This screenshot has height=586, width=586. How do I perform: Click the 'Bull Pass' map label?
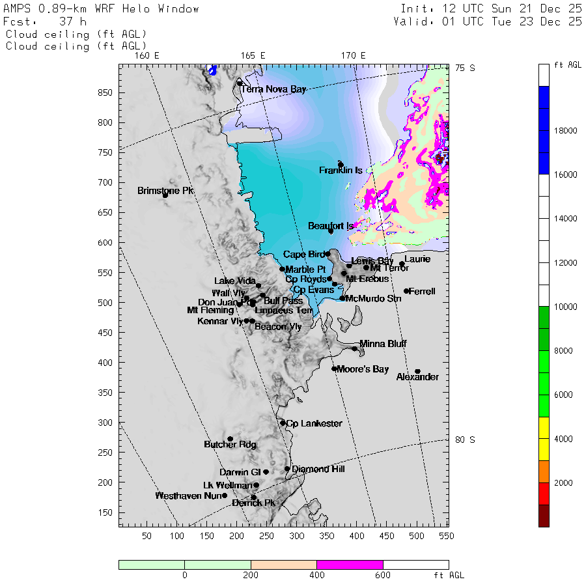pos(283,301)
